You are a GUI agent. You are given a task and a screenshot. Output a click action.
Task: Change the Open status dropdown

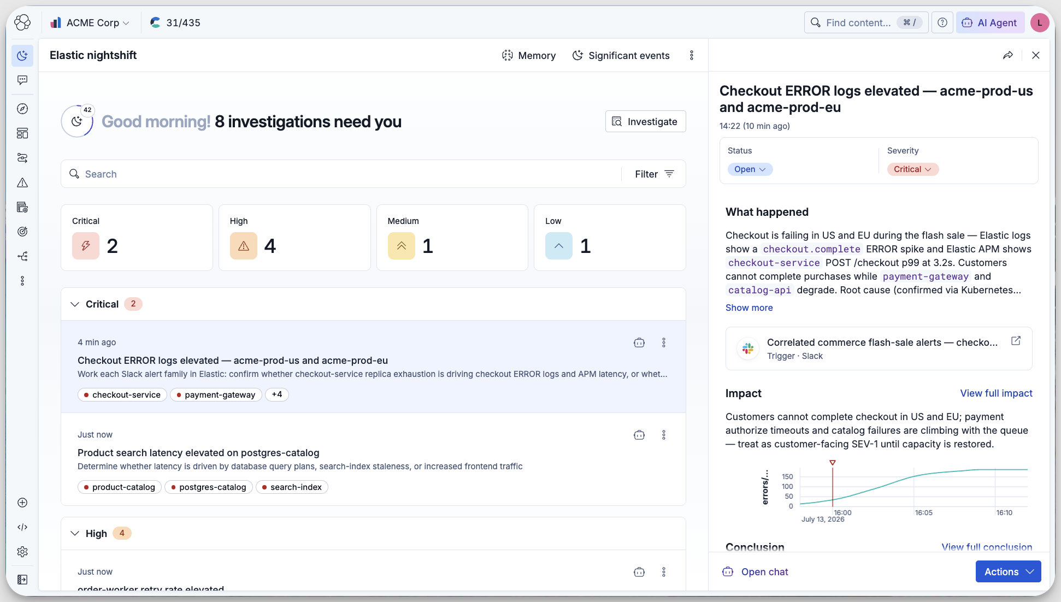pyautogui.click(x=750, y=169)
